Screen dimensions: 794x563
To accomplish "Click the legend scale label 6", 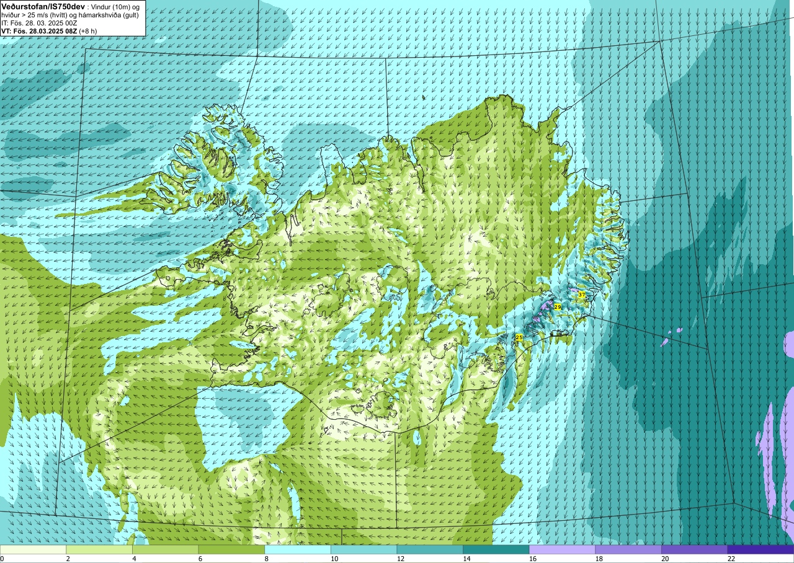I will [200, 559].
